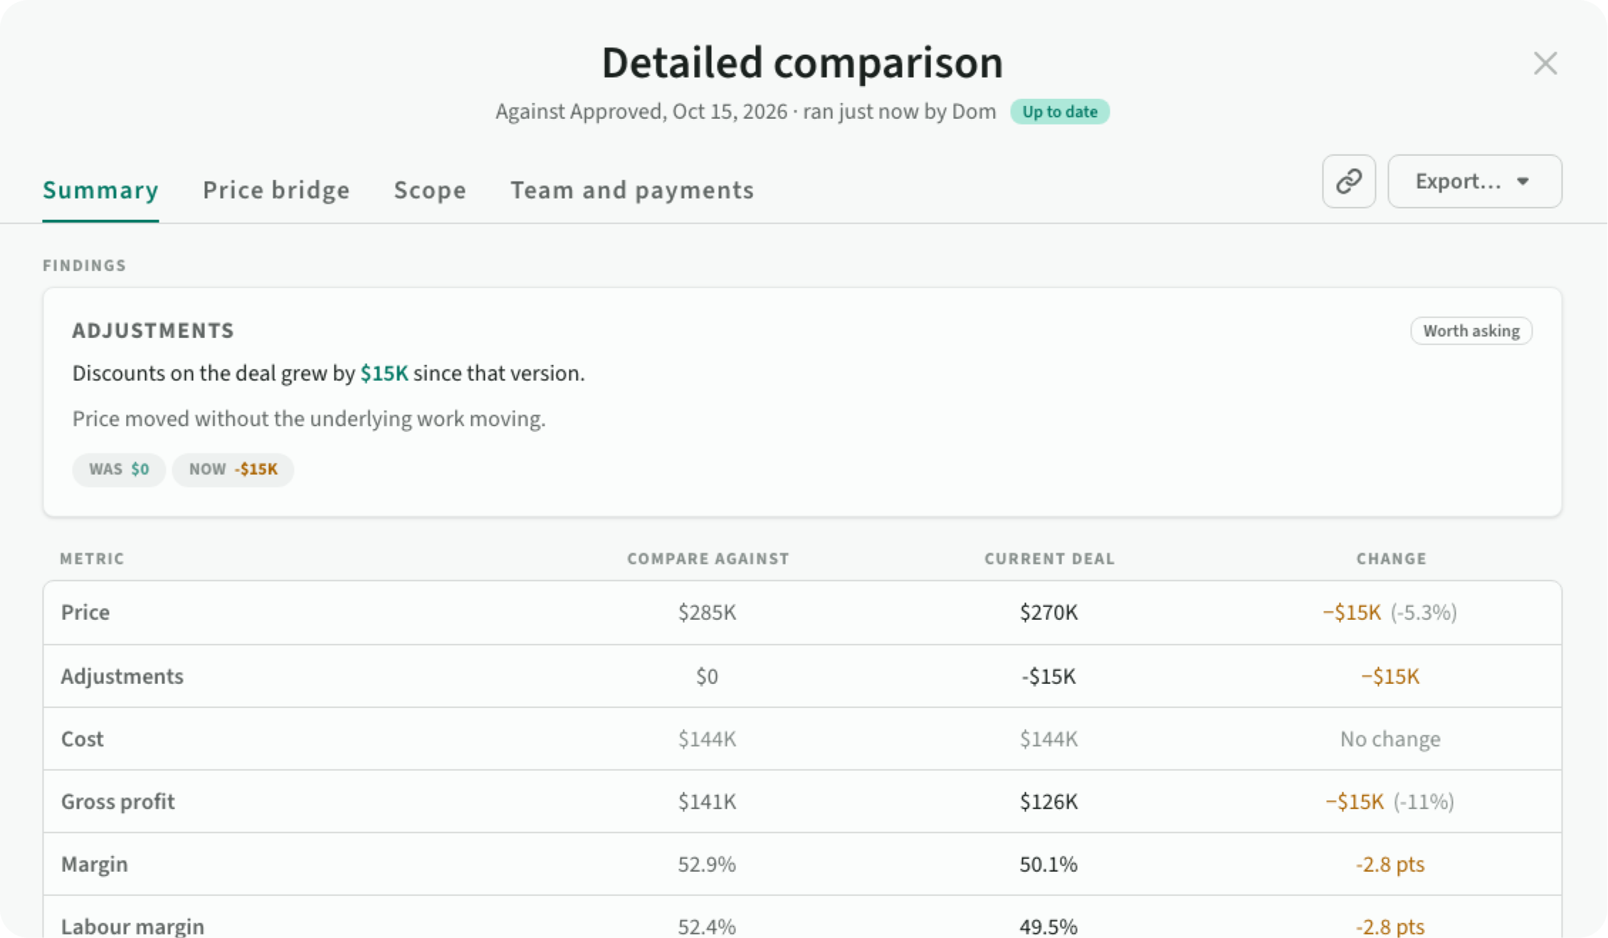Copy link with the chain icon button
Image resolution: width=1608 pixels, height=938 pixels.
coord(1349,181)
